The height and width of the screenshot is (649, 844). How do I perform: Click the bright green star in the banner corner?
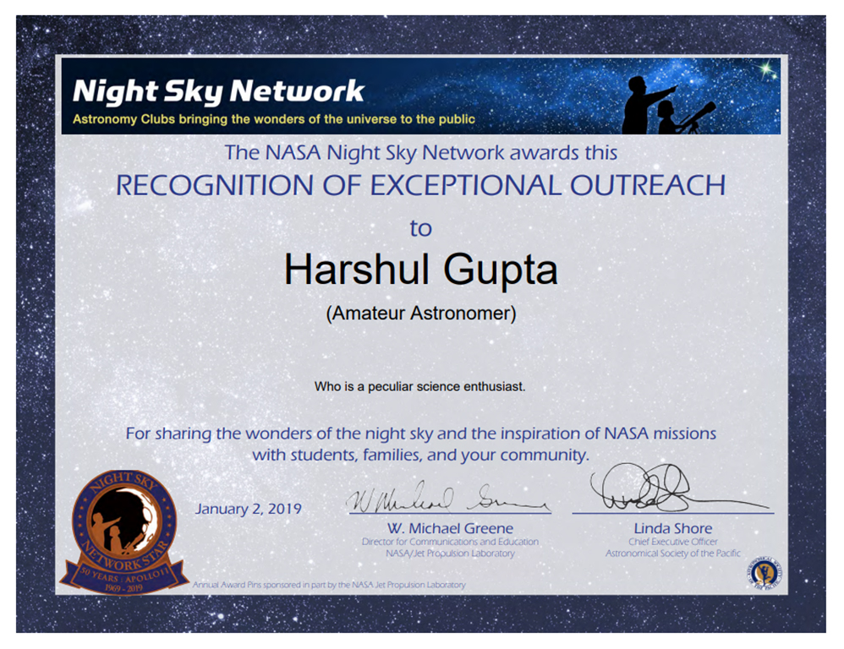click(x=766, y=70)
